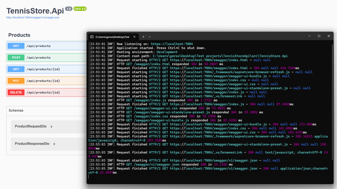Expand the PUT /api/products/{id} endpoint
The height and width of the screenshot is (189, 337).
(x=46, y=81)
